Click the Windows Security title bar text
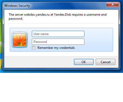 17,6
